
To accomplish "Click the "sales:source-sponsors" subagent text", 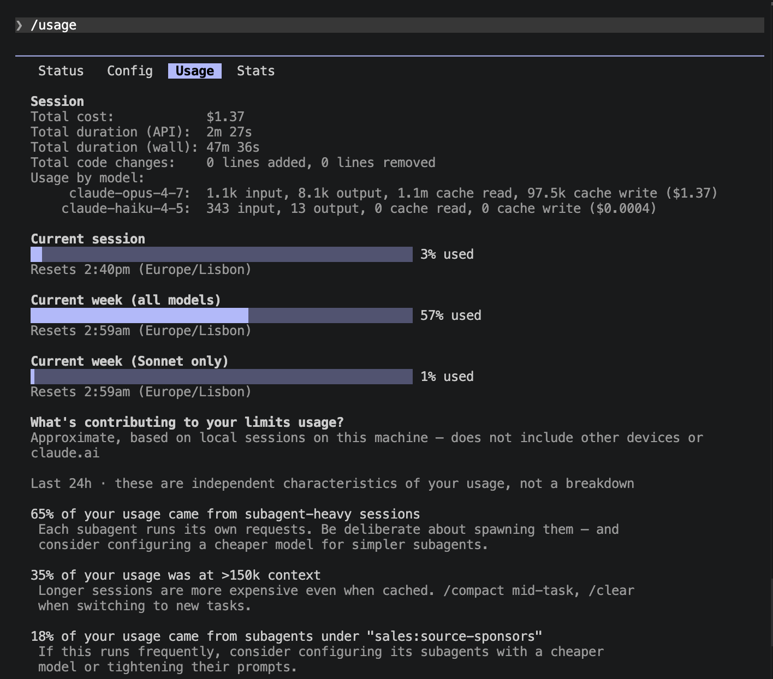I will [x=455, y=636].
